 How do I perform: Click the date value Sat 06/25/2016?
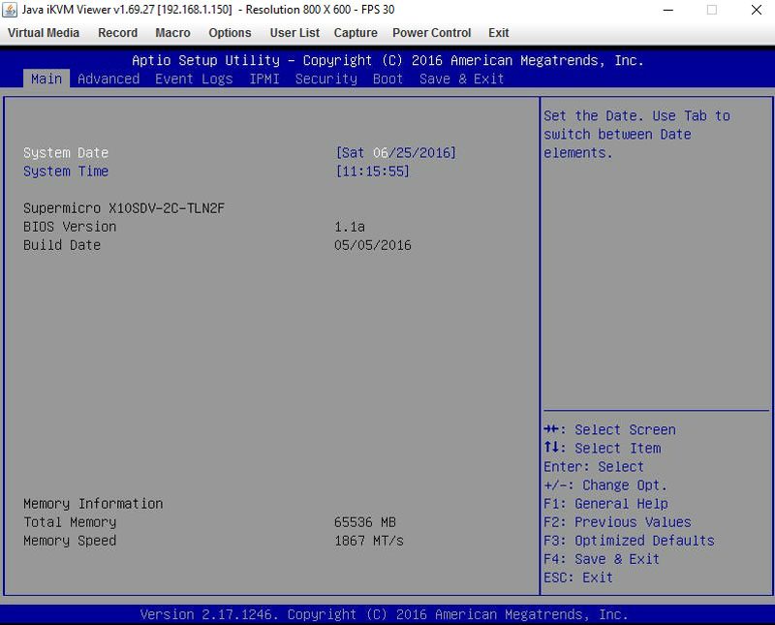395,153
